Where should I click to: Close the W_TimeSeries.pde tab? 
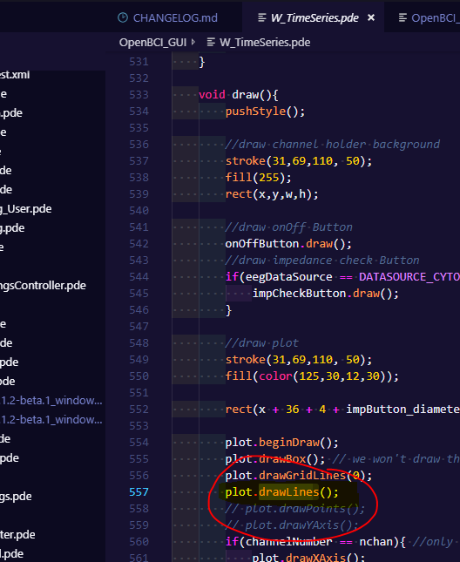(371, 17)
